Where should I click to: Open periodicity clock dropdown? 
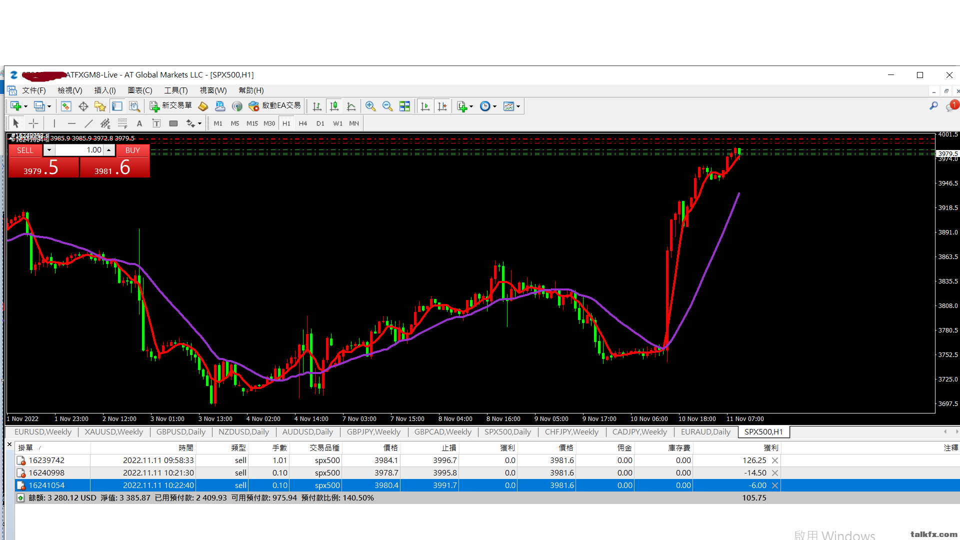pos(488,106)
